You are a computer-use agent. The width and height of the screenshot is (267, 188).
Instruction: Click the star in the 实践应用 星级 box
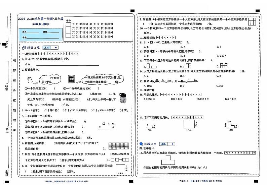[x=173, y=144]
